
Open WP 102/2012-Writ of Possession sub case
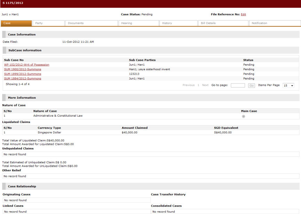[x=26, y=65]
